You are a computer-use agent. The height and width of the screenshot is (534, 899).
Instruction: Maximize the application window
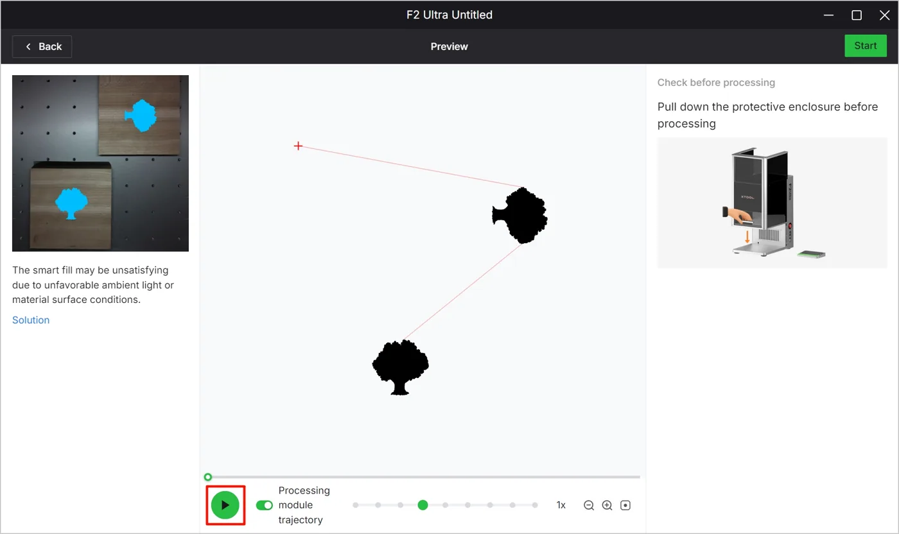857,15
